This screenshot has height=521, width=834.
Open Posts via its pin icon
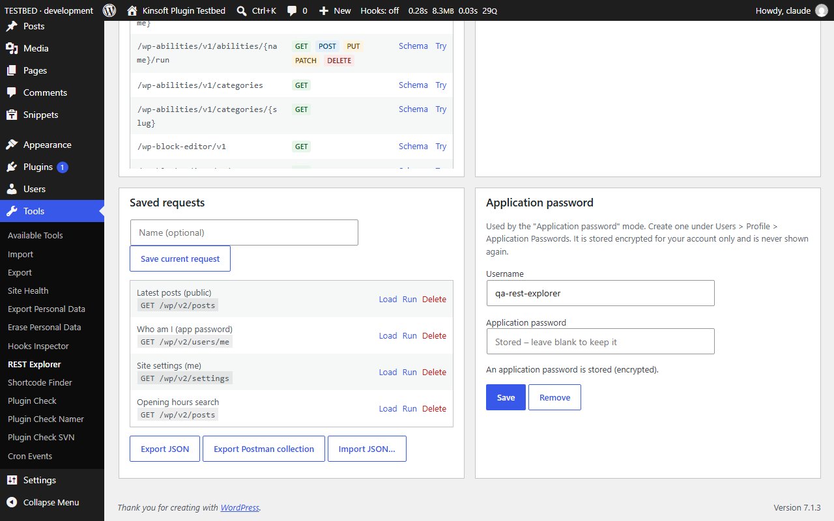12,27
